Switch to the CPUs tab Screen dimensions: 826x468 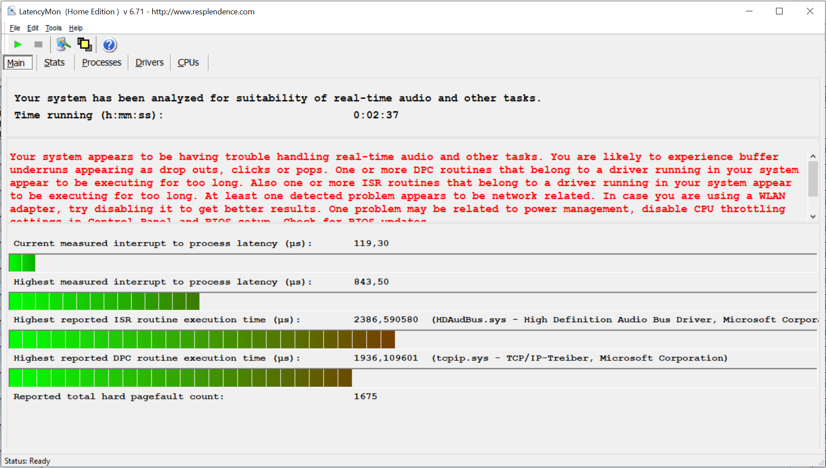click(188, 63)
